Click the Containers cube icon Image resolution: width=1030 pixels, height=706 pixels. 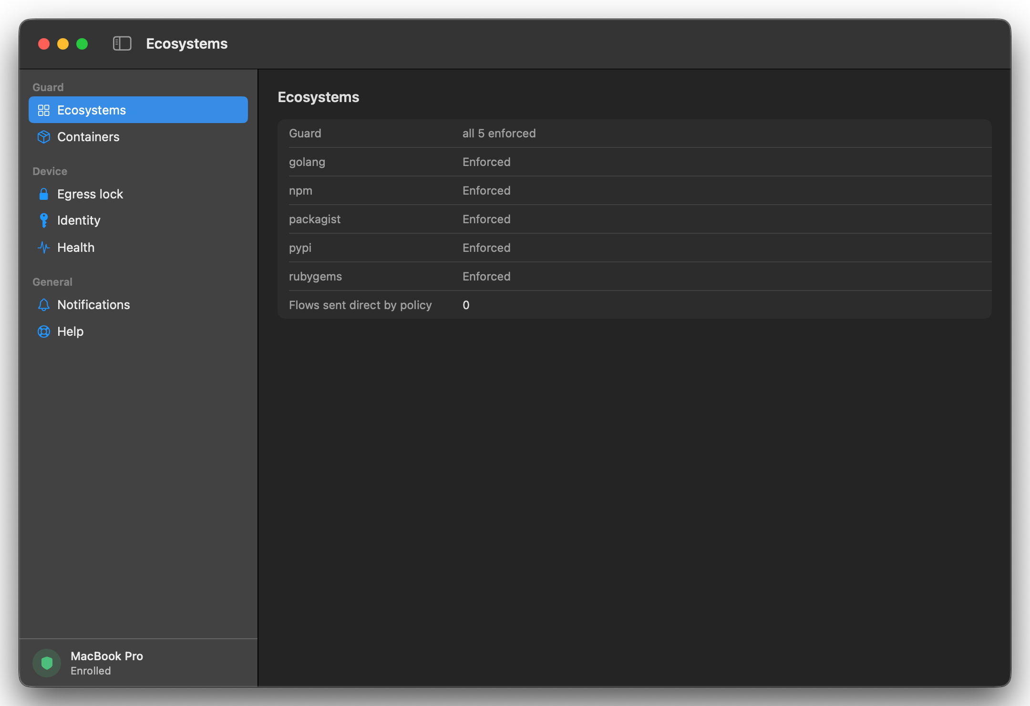pos(44,137)
